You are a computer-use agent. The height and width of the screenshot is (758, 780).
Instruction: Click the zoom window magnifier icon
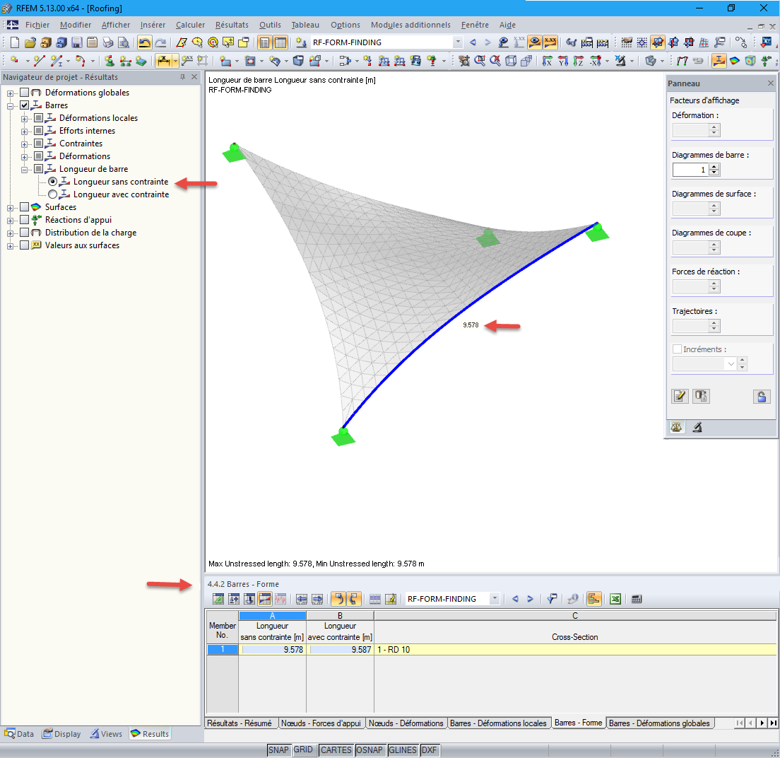tap(480, 61)
